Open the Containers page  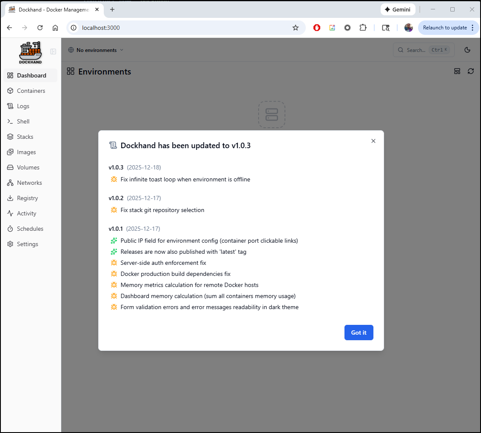tap(31, 91)
